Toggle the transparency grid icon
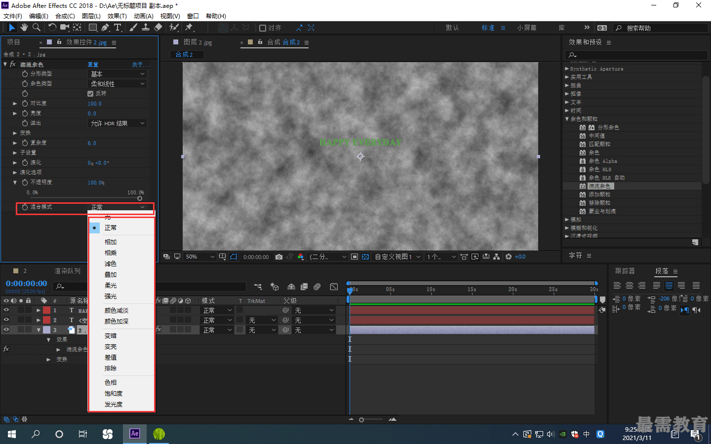This screenshot has width=711, height=444. tap(365, 257)
